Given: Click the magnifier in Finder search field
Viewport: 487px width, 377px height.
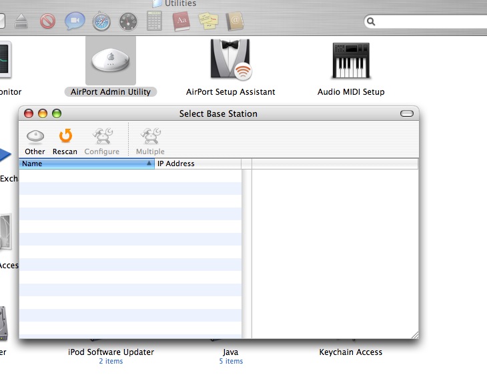Looking at the screenshot, I should click(371, 21).
